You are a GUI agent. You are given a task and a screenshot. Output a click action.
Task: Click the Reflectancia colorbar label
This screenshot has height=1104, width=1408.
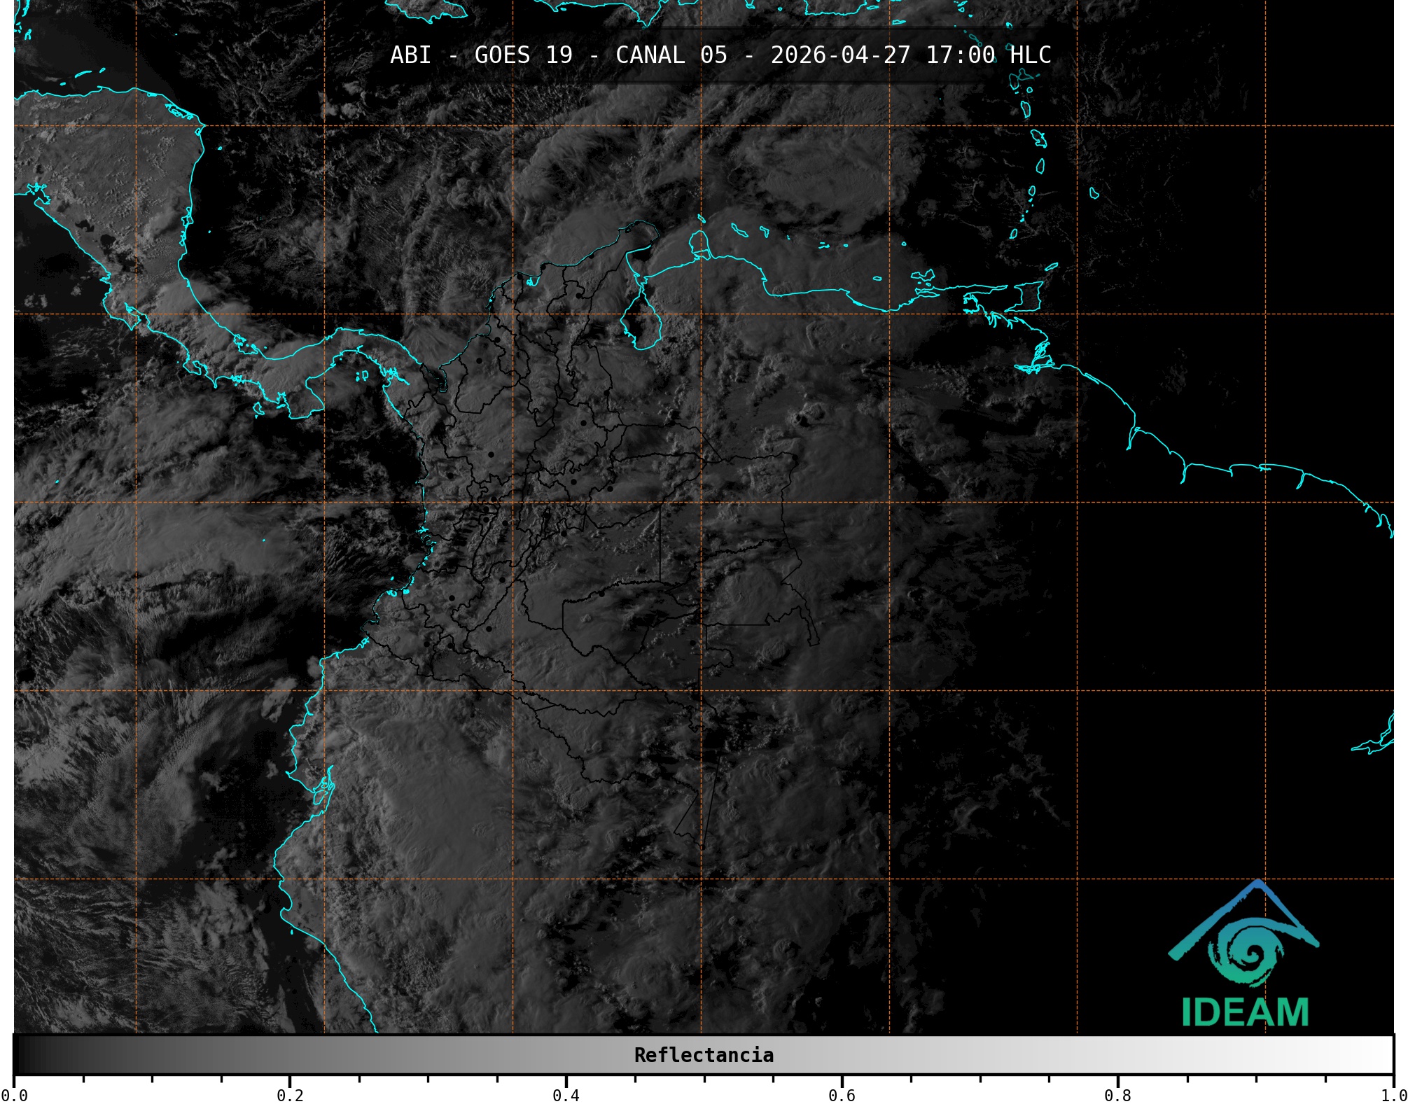pyautogui.click(x=704, y=1055)
